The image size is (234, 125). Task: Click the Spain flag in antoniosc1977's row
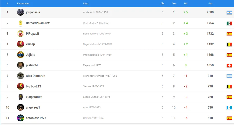pos(229,118)
